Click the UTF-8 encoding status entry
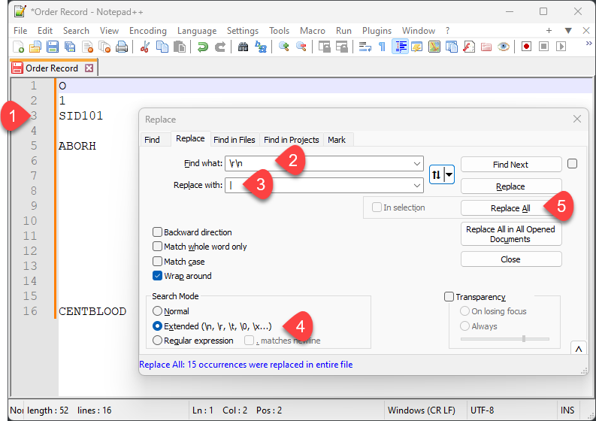The height and width of the screenshot is (421, 596). point(482,410)
